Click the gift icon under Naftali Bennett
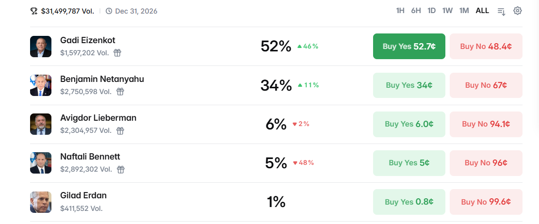Image resolution: width=539 pixels, height=224 pixels. click(x=120, y=169)
